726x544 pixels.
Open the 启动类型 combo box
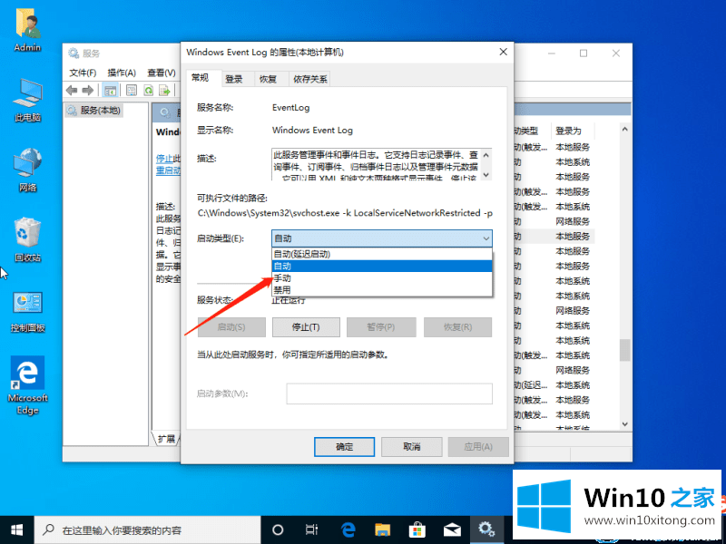click(x=381, y=238)
